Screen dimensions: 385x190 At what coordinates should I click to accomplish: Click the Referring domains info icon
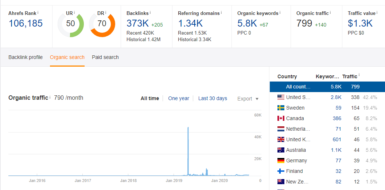[x=221, y=12]
